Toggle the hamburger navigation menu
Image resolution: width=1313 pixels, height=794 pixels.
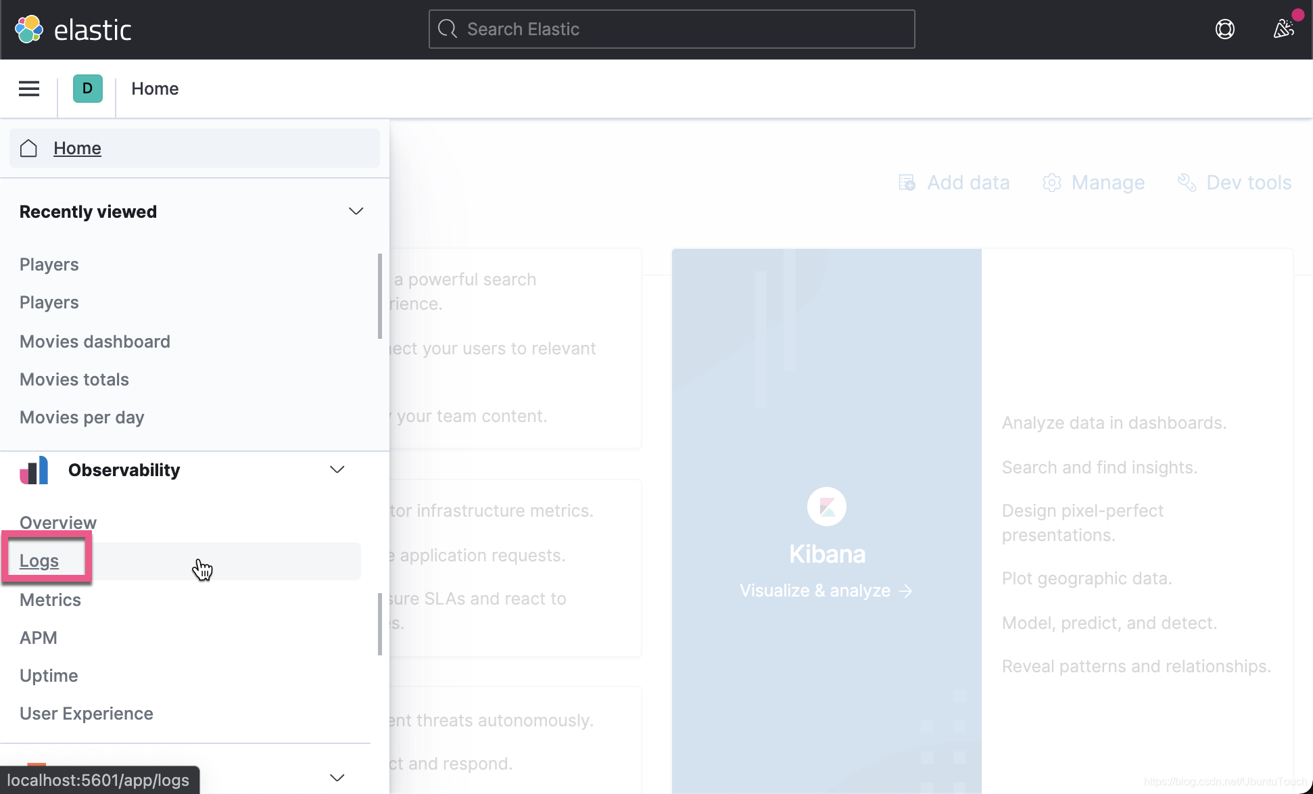click(x=29, y=89)
